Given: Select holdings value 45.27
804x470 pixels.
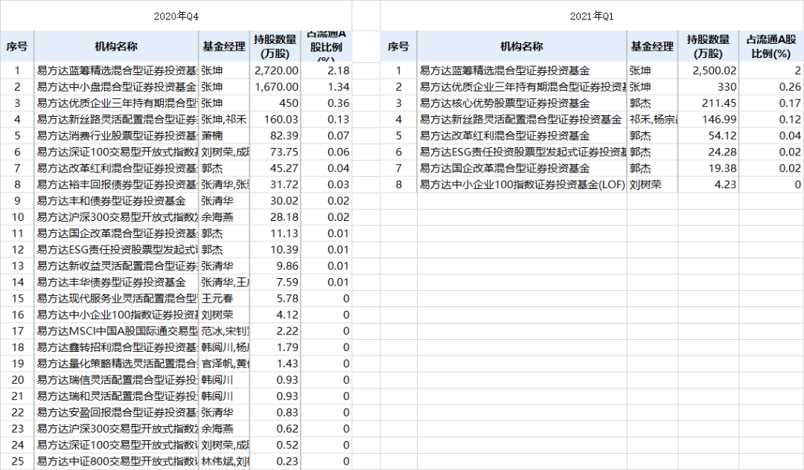Looking at the screenshot, I should coord(275,169).
